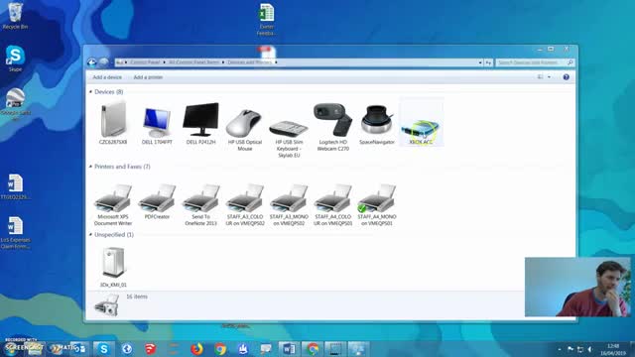Screen dimensions: 635x357
Task: Open Word from the taskbar
Action: [289, 348]
